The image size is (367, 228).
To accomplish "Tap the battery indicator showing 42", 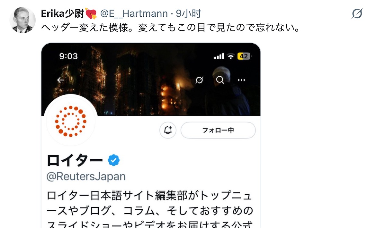I will click(x=244, y=56).
